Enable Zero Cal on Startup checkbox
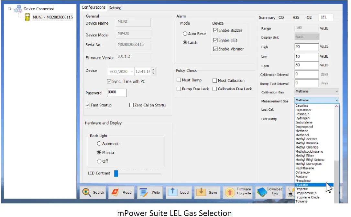 [x=132, y=105]
